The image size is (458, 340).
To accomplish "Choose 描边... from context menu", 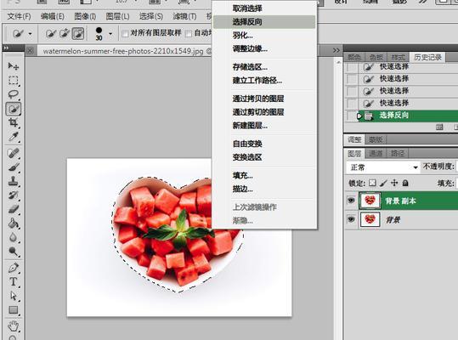I will (x=264, y=189).
